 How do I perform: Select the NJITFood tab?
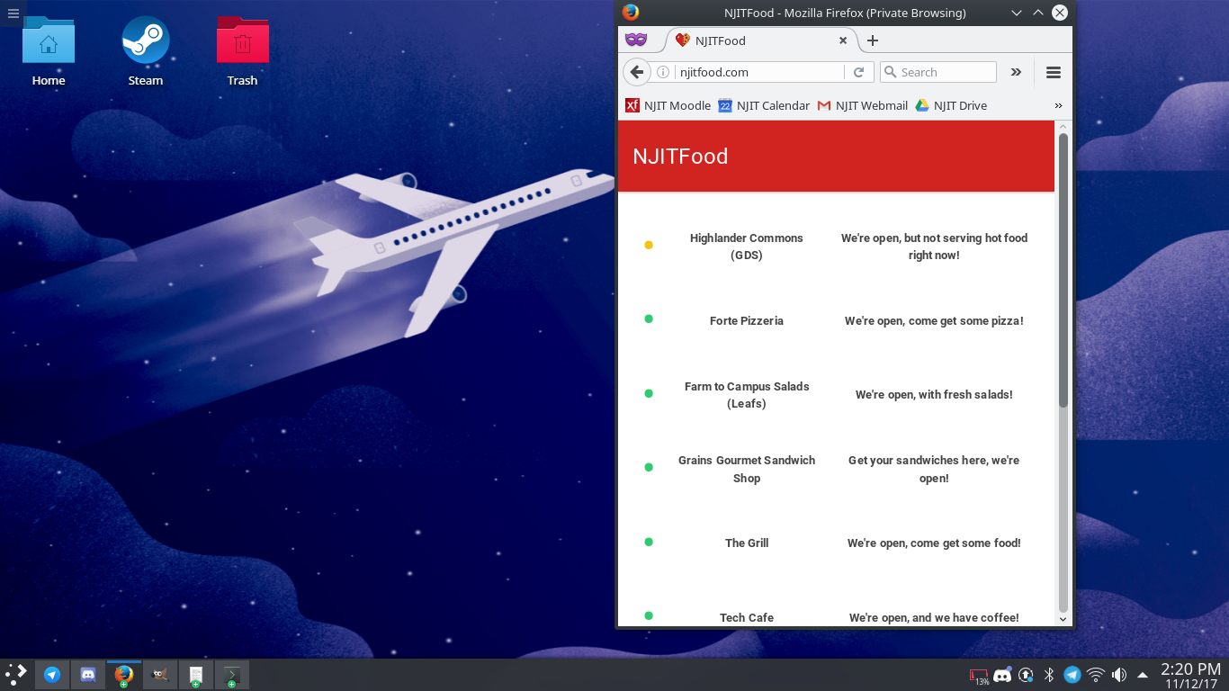760,40
